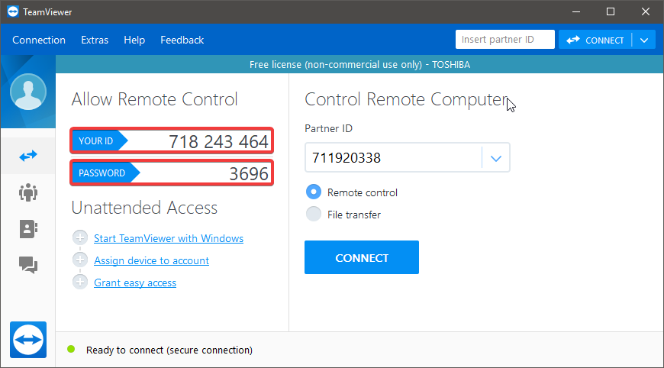Select the Remote control radio option
The width and height of the screenshot is (664, 368).
coord(314,192)
